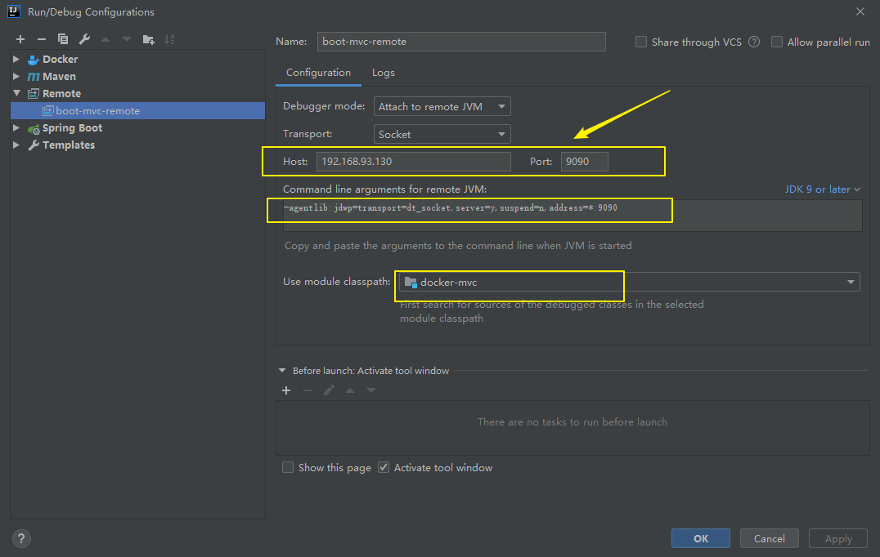880x557 pixels.
Task: Select boot-mvc-remote configuration in tree
Action: pyautogui.click(x=137, y=111)
